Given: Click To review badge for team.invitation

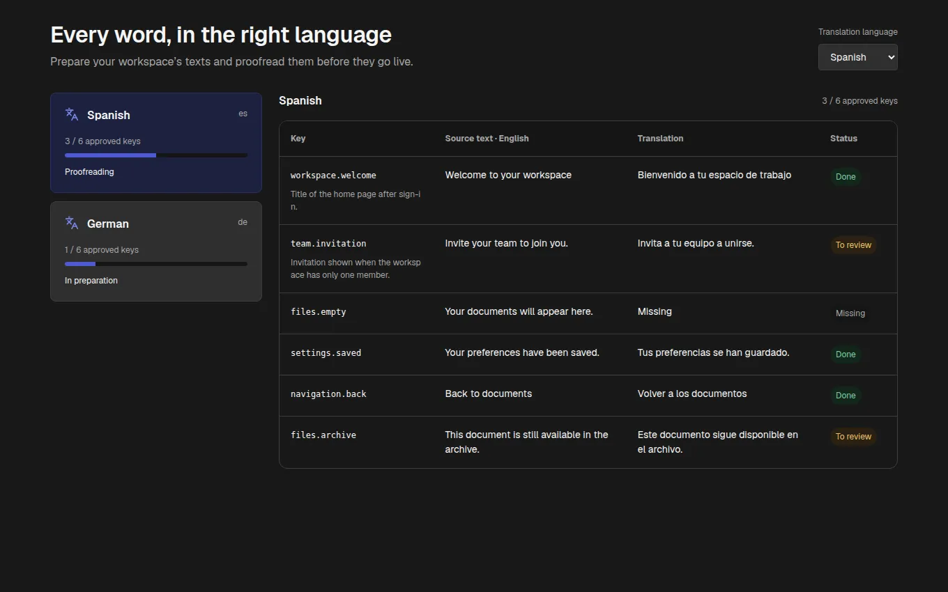Looking at the screenshot, I should [x=853, y=245].
